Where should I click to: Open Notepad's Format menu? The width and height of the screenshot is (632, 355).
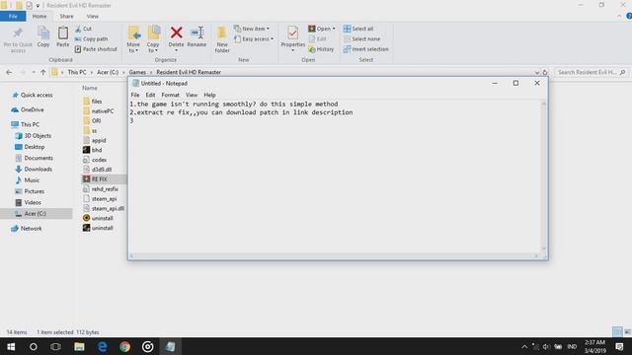click(x=170, y=95)
